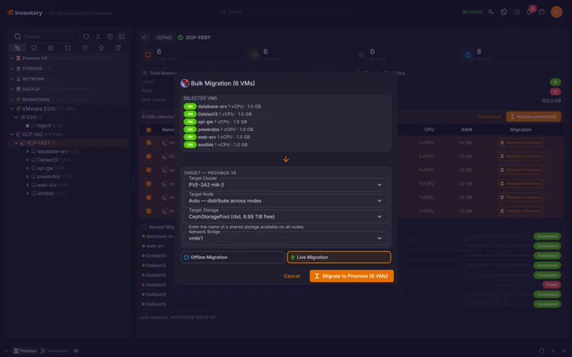Toggle the select-all checkbox in table header
This screenshot has height=357, width=572.
point(149,129)
